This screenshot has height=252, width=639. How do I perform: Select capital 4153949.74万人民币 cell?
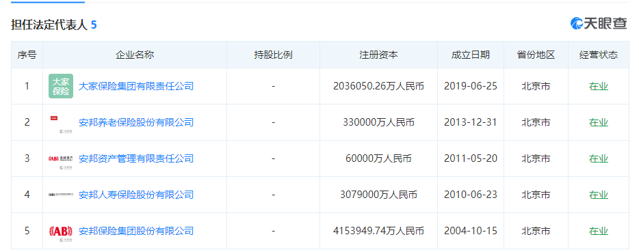[378, 232]
